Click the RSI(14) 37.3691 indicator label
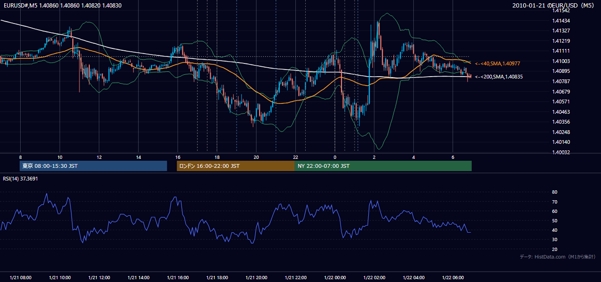Viewport: 601px width, 282px height. [20, 179]
